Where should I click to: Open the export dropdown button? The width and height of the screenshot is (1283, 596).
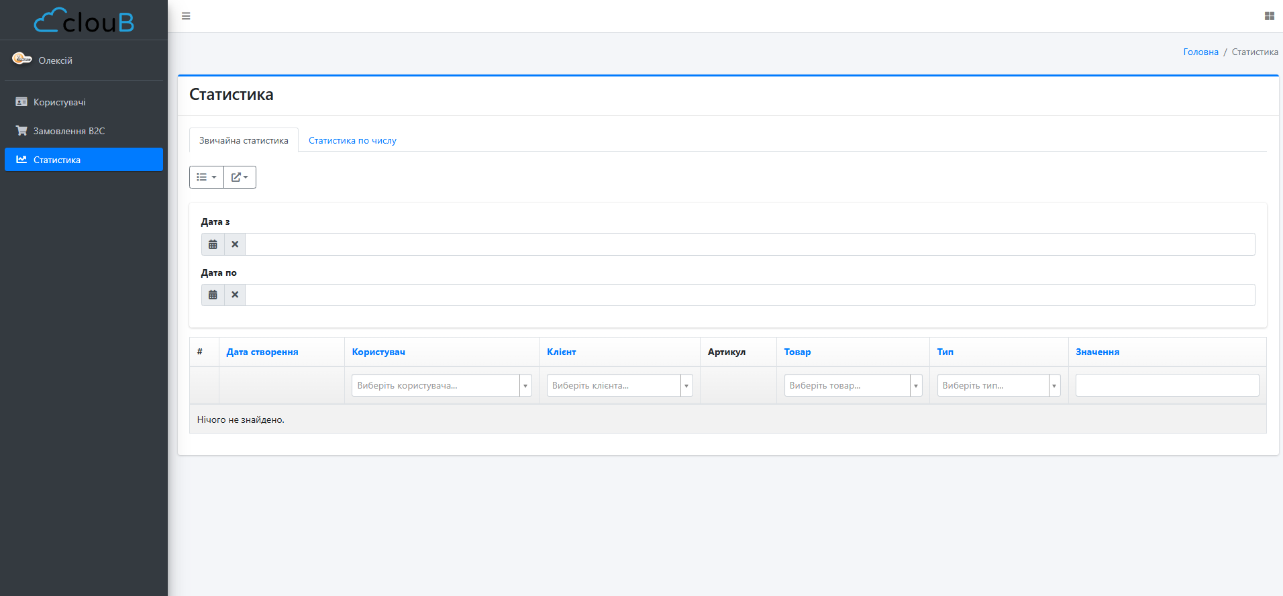click(x=240, y=177)
